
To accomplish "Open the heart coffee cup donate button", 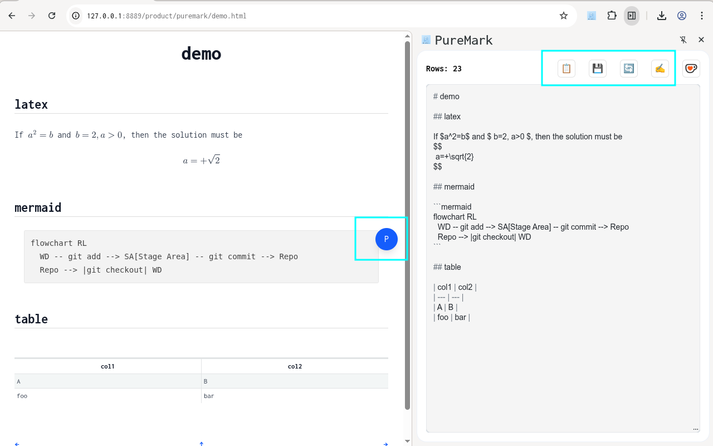I will pos(691,69).
